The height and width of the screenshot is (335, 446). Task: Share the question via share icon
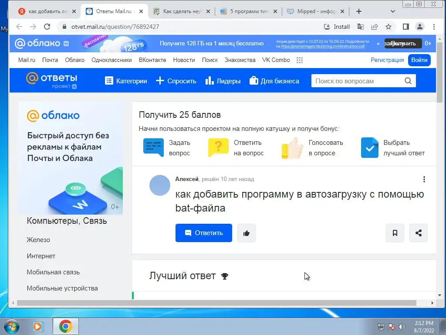point(419,233)
